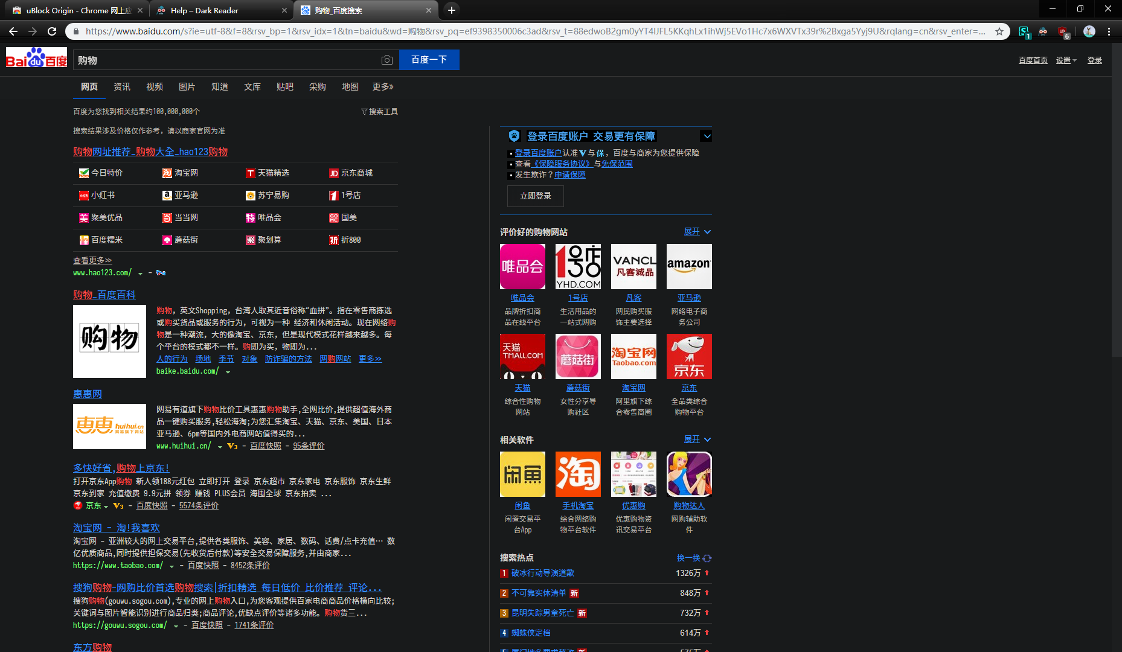The width and height of the screenshot is (1122, 652).
Task: Focus the 购物 search input field
Action: tap(226, 60)
